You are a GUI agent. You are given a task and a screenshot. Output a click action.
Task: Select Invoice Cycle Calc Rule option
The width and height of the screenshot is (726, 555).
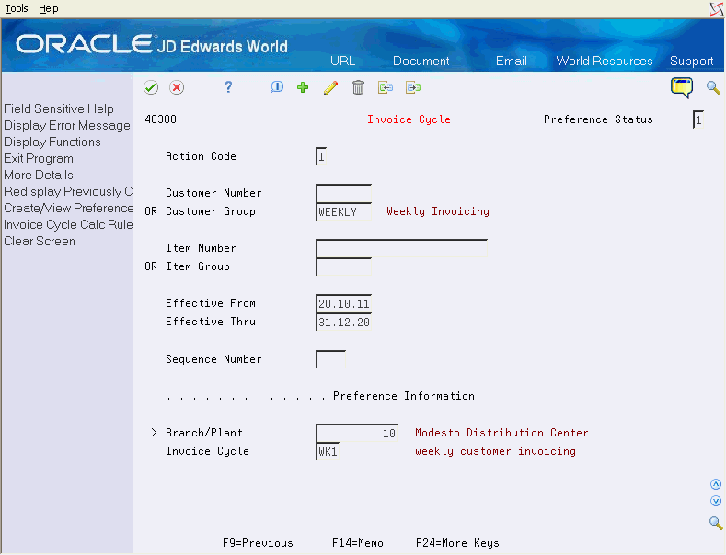click(x=68, y=225)
